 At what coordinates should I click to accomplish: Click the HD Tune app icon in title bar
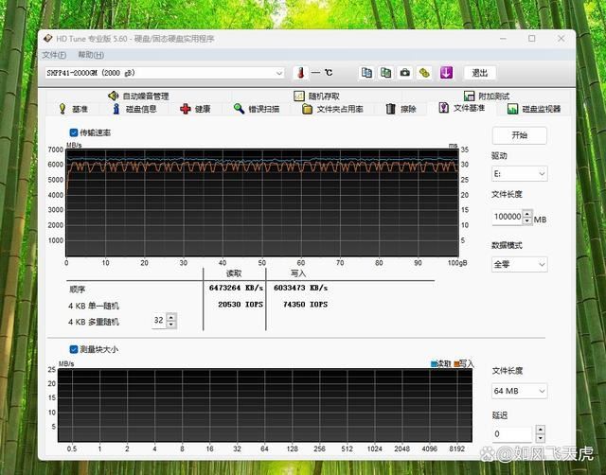tap(48, 38)
